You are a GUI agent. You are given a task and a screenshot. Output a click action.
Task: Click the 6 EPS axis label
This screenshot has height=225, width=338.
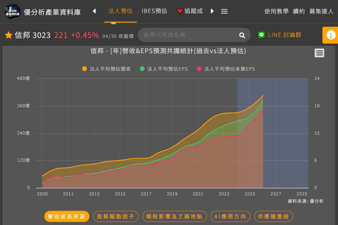(x=316, y=160)
